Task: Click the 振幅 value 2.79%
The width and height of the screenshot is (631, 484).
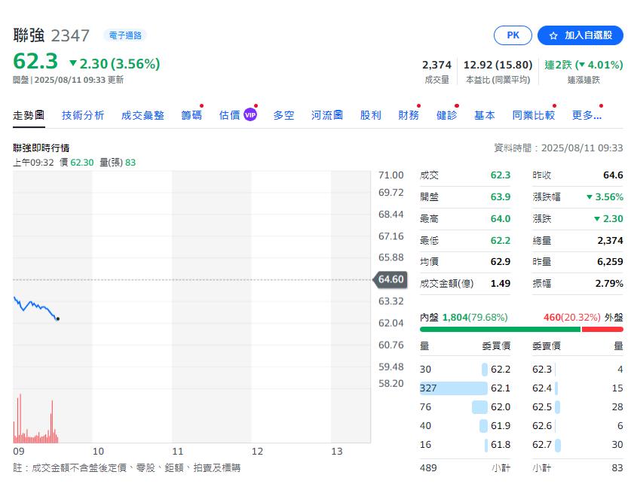Action: click(x=609, y=284)
